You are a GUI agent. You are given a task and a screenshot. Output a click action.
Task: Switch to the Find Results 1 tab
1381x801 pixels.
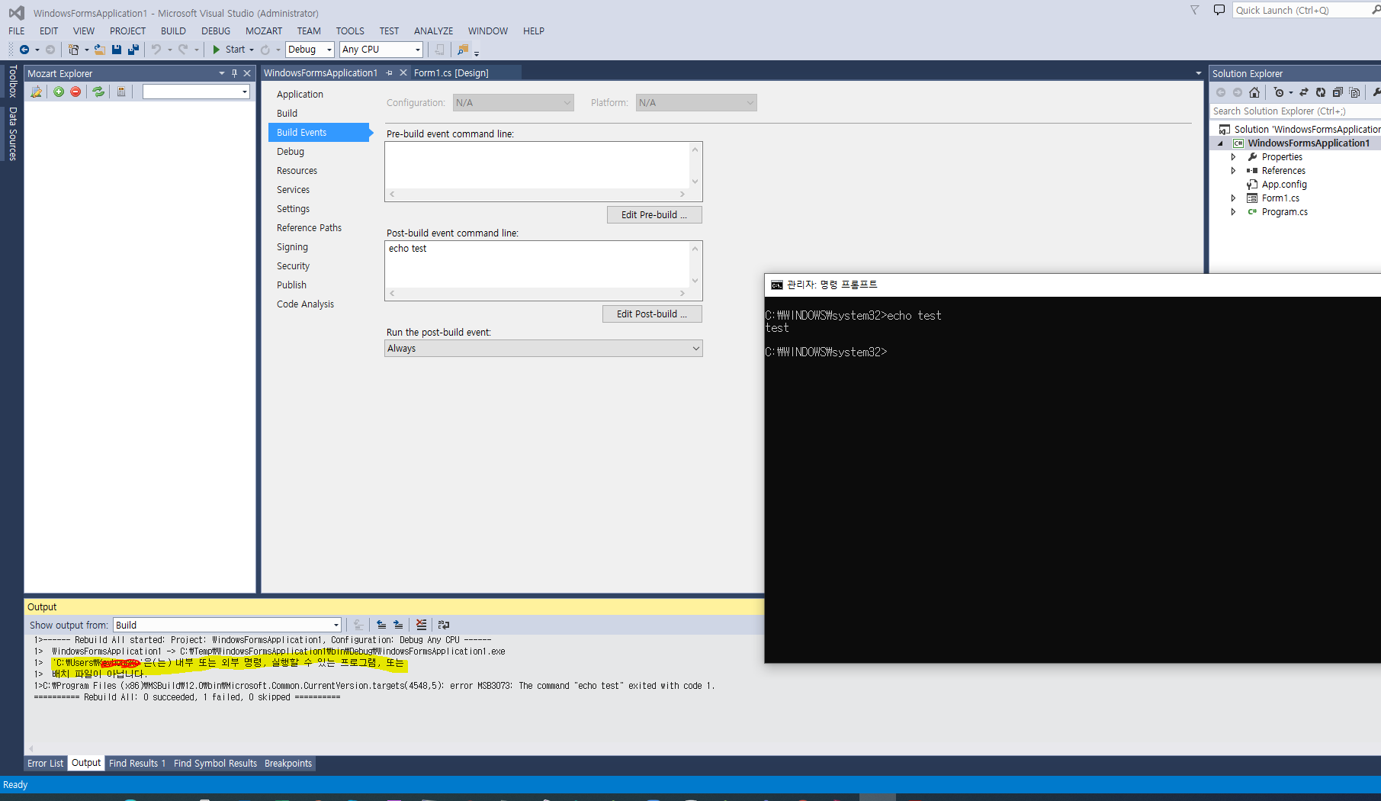137,764
